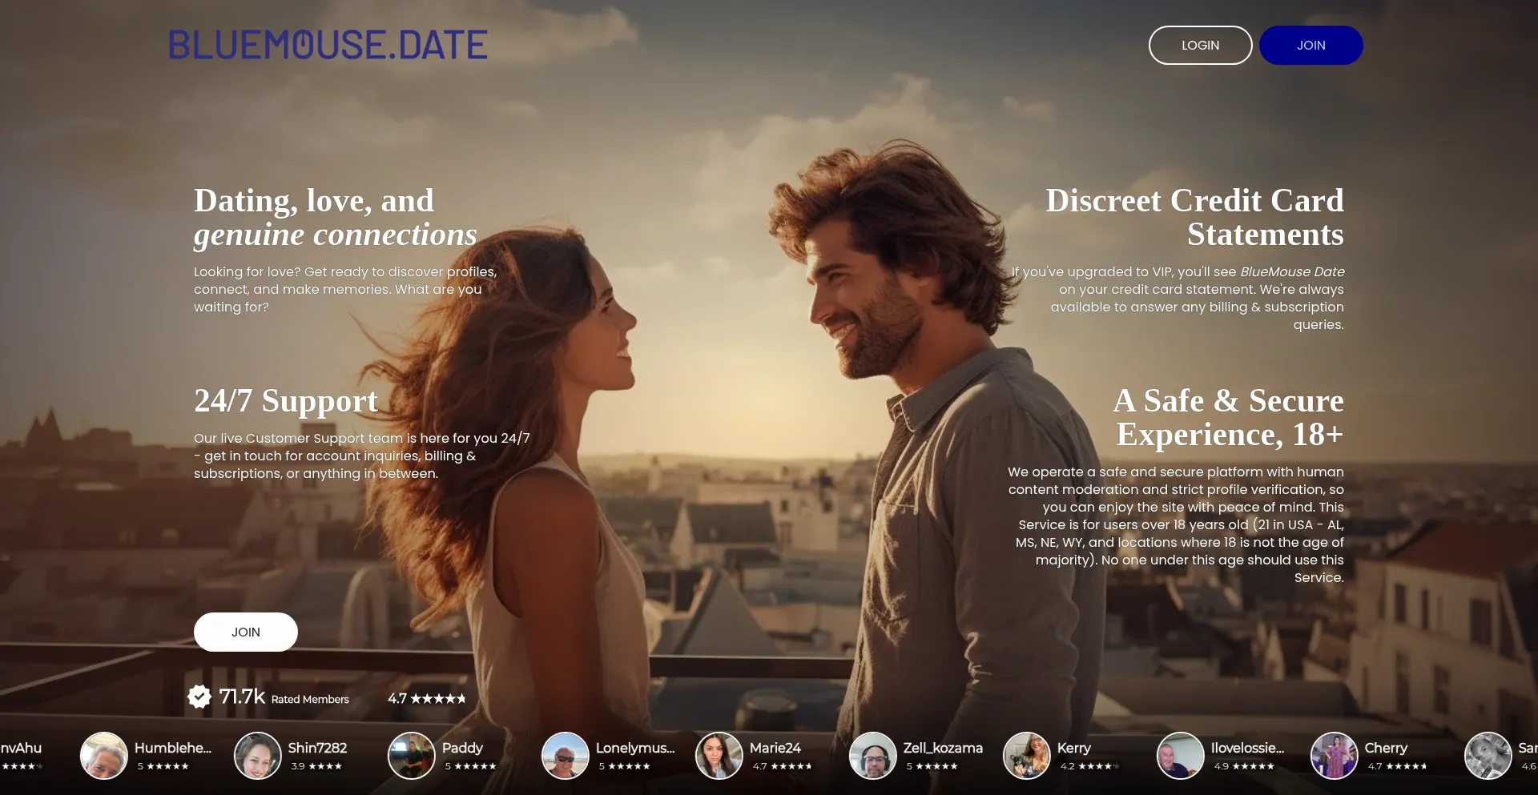Open Kerry profile avatar
Screen dimensions: 1538x795
click(x=1027, y=756)
